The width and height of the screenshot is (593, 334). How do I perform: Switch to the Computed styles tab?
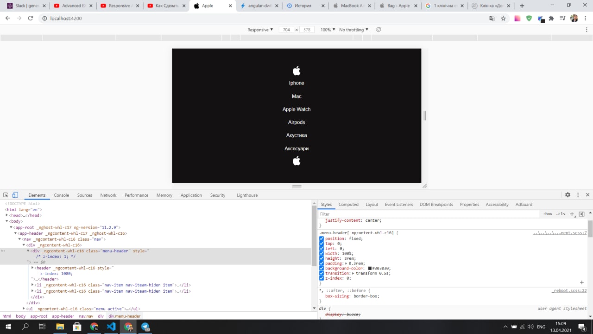point(348,205)
